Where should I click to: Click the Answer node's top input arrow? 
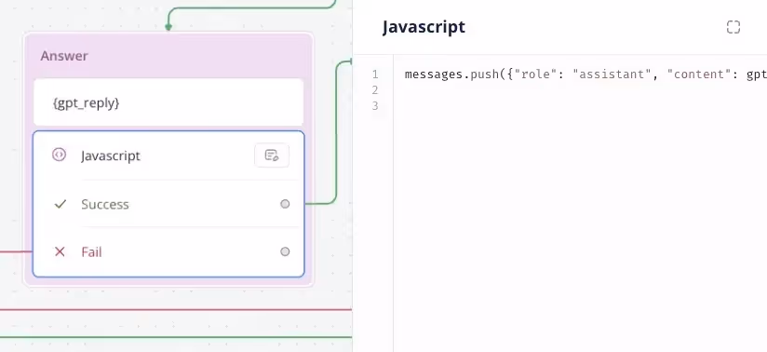point(168,26)
